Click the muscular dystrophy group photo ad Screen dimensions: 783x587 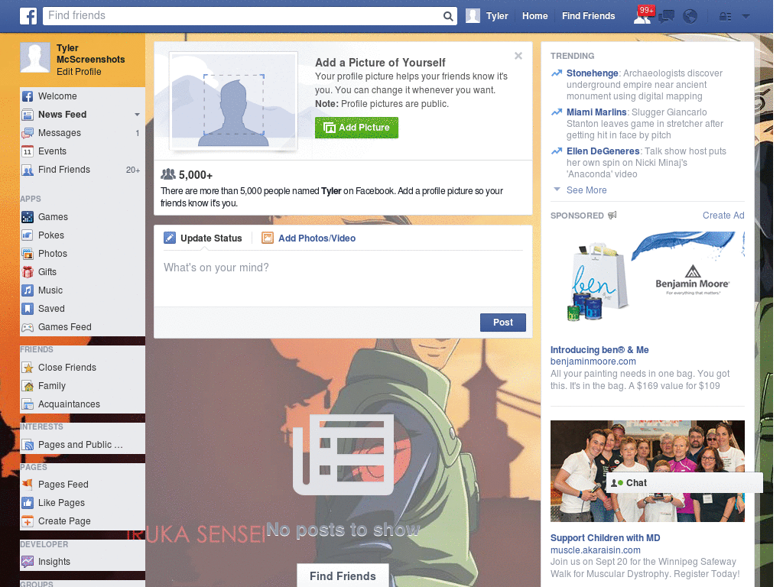(x=647, y=471)
